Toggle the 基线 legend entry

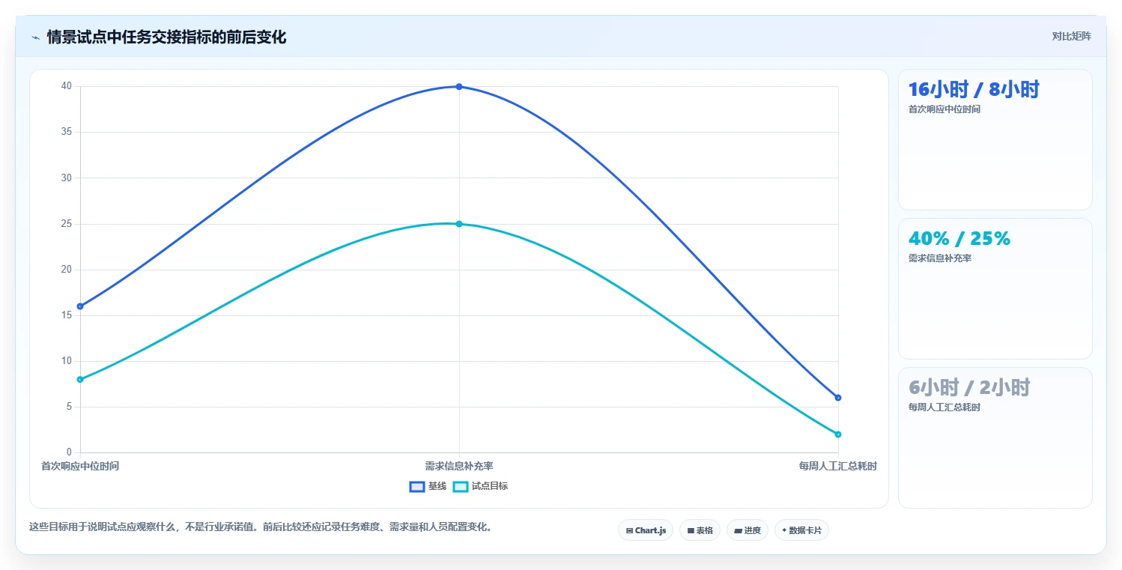[428, 486]
